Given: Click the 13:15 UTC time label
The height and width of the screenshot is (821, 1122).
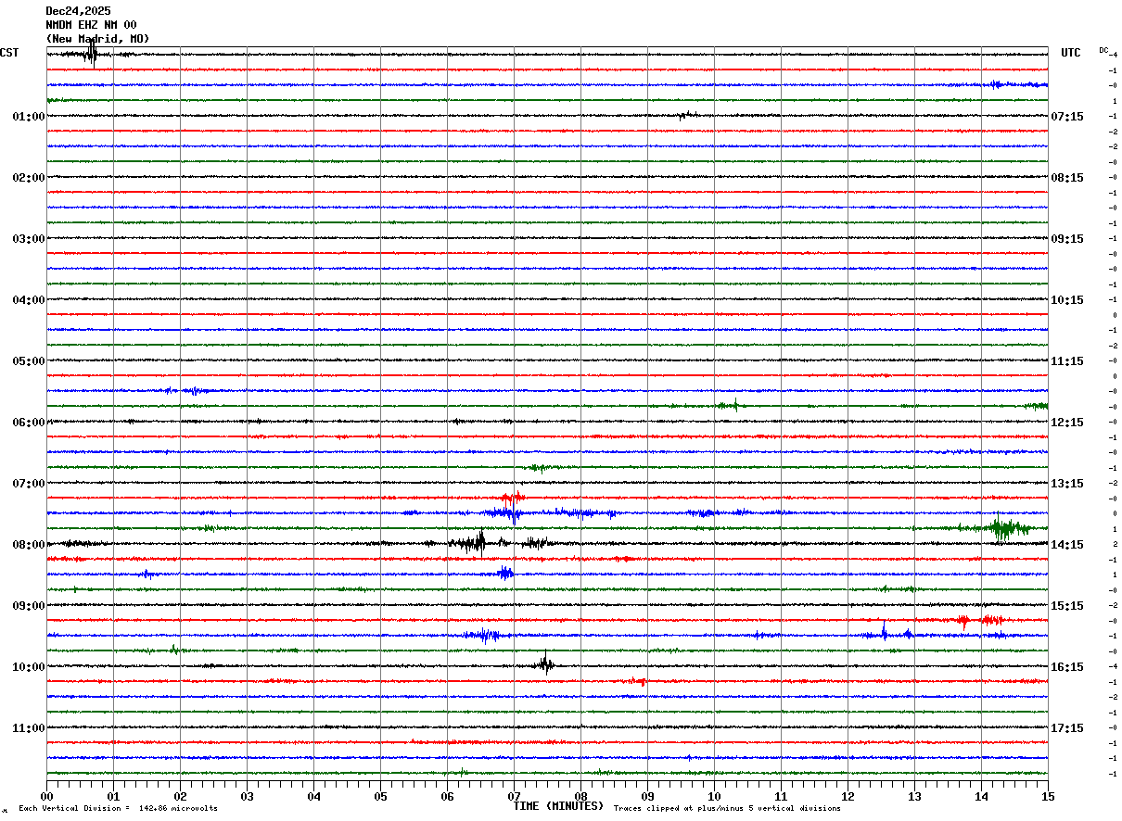Looking at the screenshot, I should tap(1066, 484).
